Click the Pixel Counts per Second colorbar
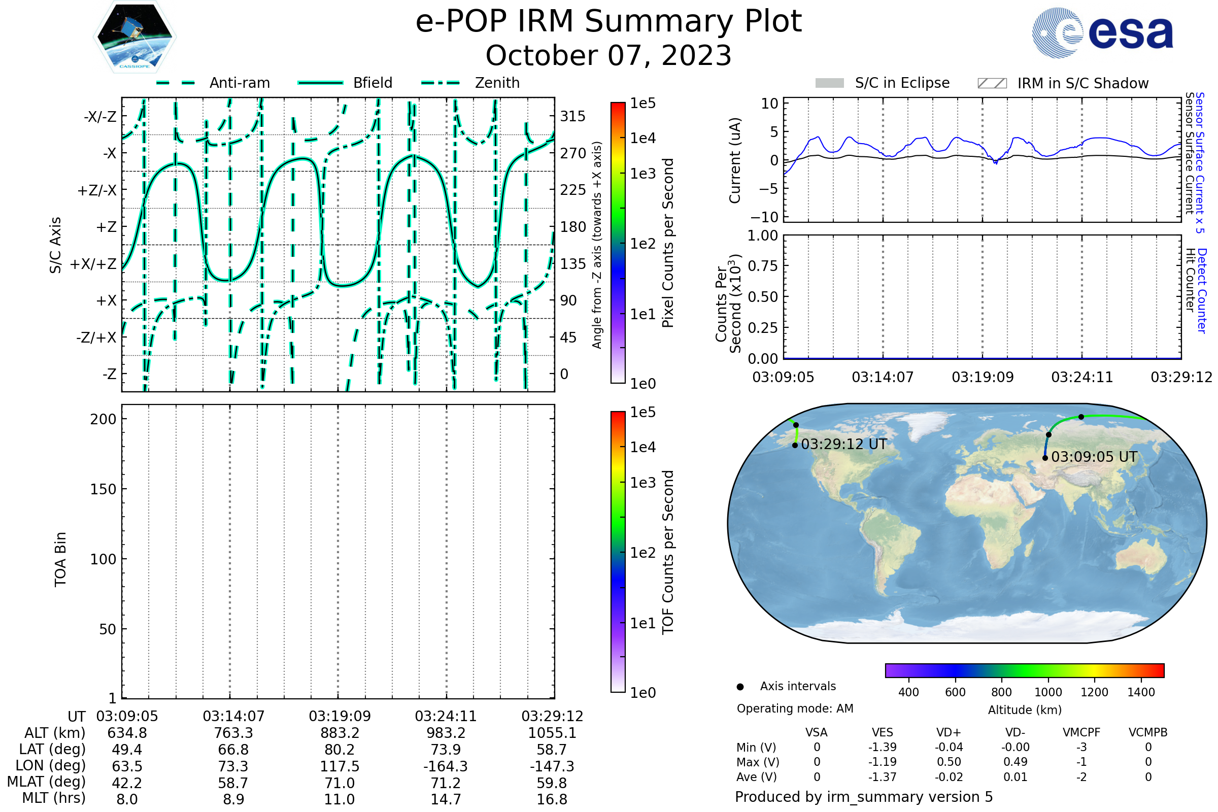The height and width of the screenshot is (812, 1218). pyautogui.click(x=618, y=243)
